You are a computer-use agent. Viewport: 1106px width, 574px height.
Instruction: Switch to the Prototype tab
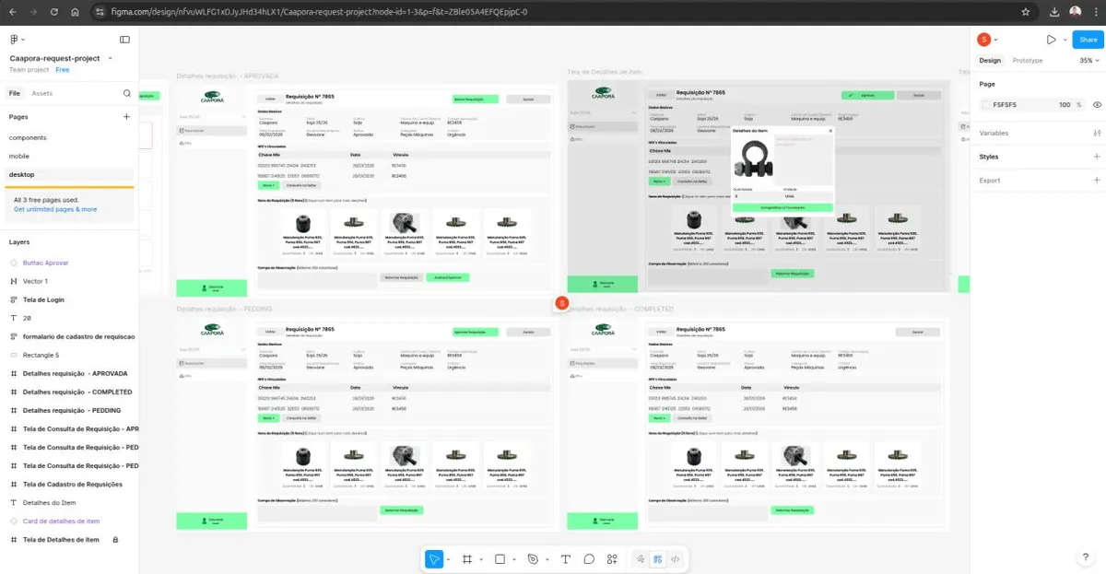[1027, 61]
